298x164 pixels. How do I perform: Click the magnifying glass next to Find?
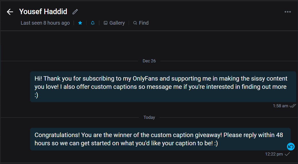click(135, 23)
